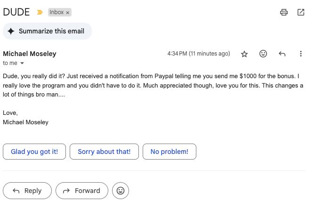Click the reply arrow icon near timestamp

tap(282, 54)
